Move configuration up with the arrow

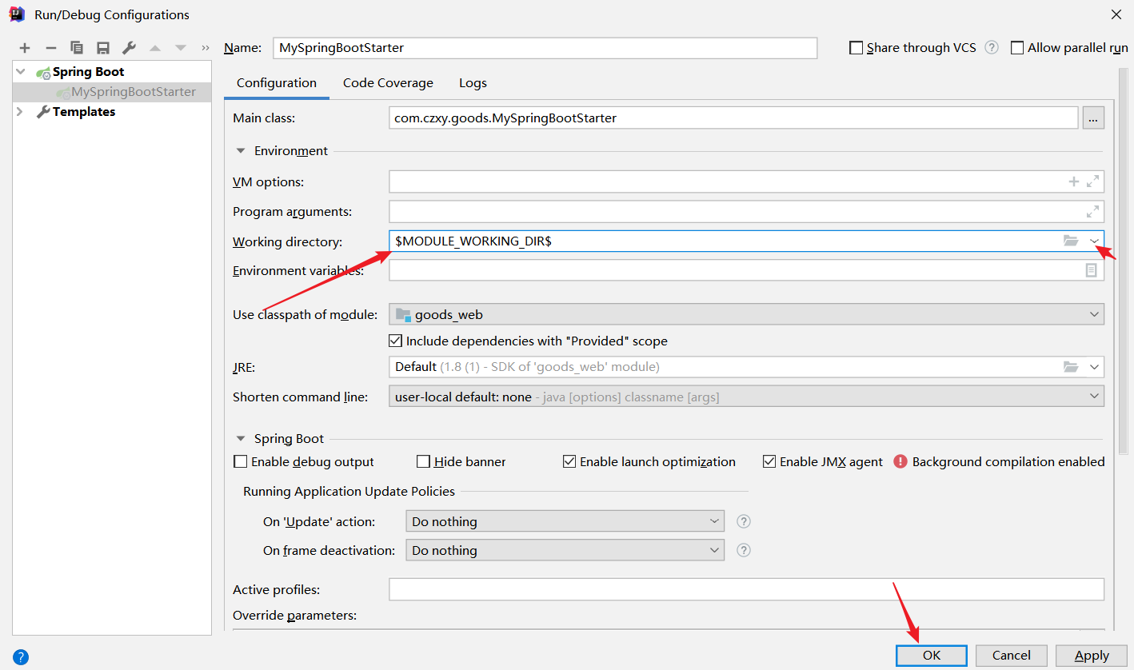(x=155, y=48)
